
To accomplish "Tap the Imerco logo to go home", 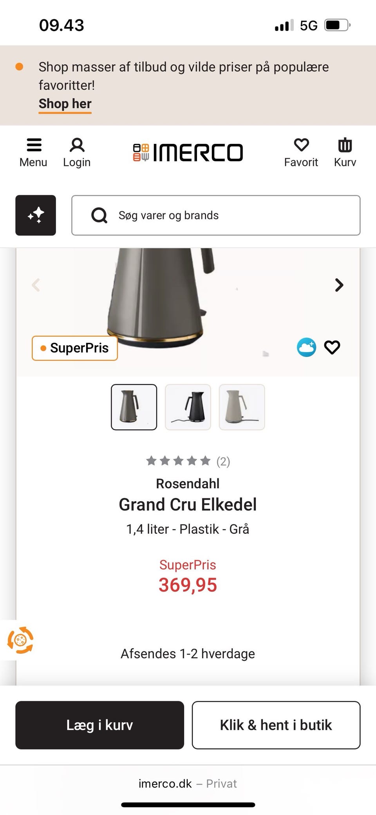I will point(188,152).
